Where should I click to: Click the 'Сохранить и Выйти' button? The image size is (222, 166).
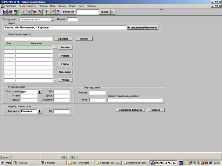(x=130, y=110)
